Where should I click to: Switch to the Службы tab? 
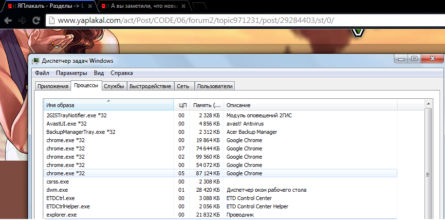tap(114, 86)
